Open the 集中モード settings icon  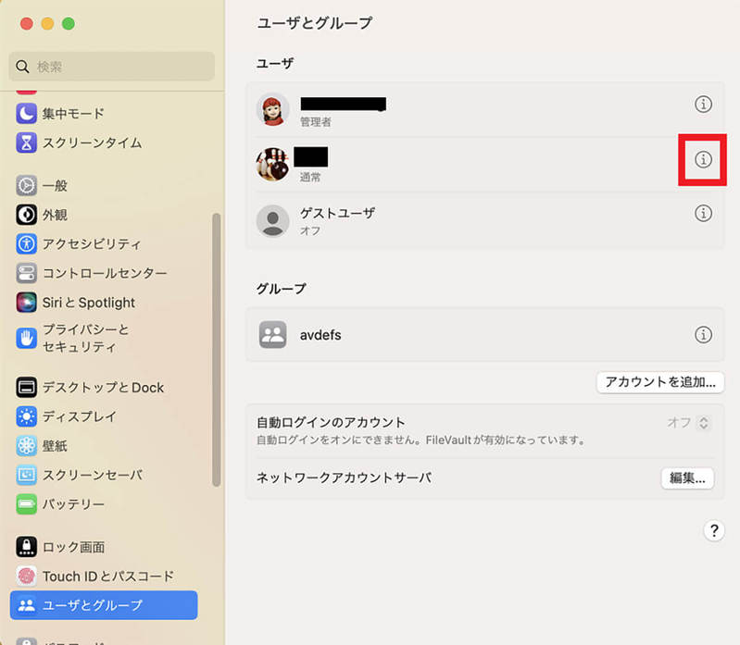pyautogui.click(x=27, y=113)
